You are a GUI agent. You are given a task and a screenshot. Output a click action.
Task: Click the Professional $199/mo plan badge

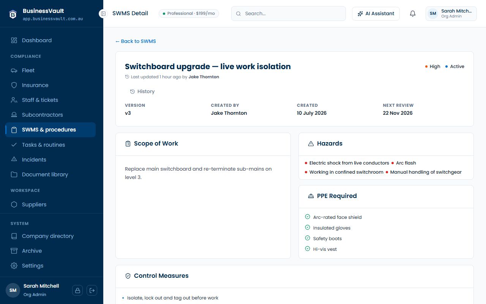tap(189, 14)
